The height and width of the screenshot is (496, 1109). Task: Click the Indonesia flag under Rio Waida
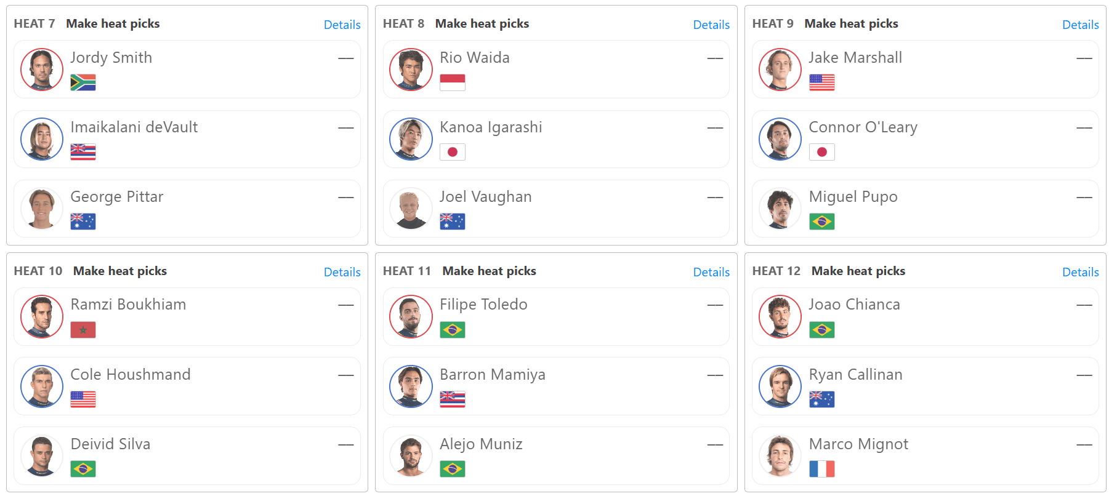click(453, 82)
